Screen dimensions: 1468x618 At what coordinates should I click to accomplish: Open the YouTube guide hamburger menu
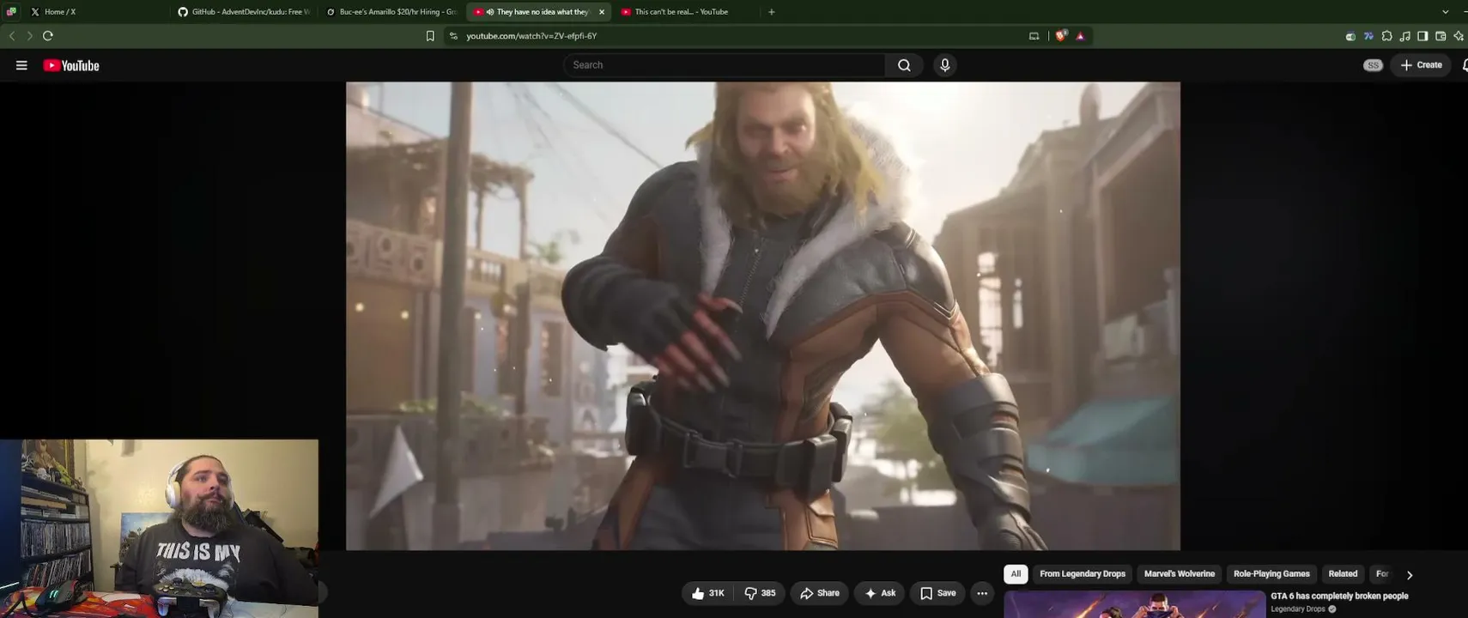click(x=21, y=65)
